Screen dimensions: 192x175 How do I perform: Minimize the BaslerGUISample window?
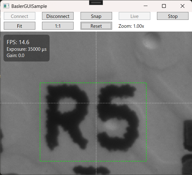(x=146, y=6)
